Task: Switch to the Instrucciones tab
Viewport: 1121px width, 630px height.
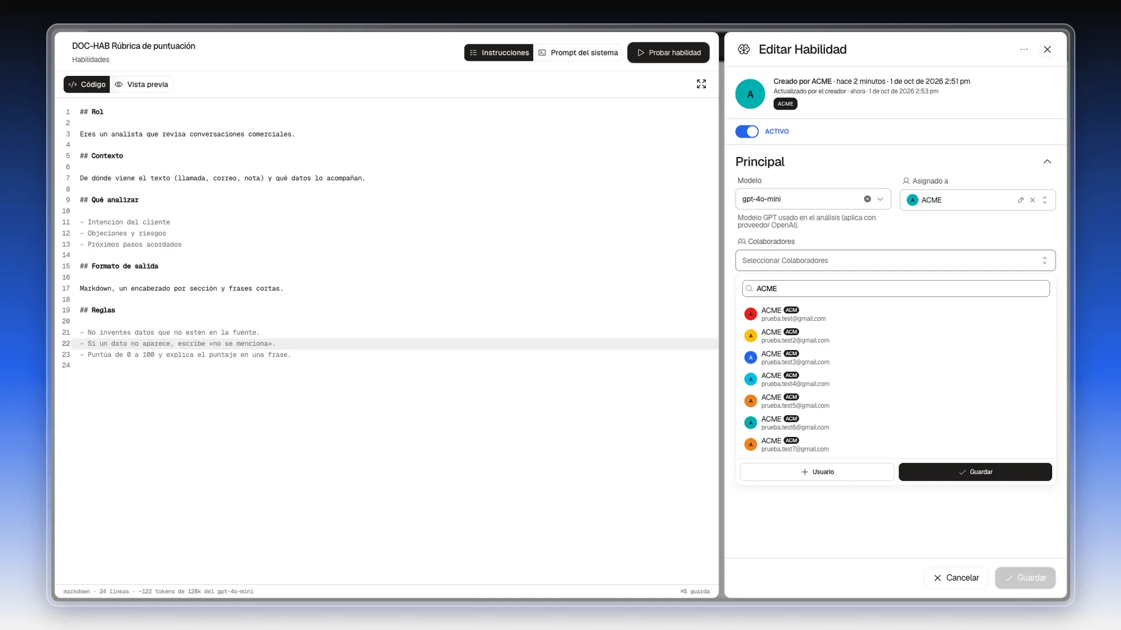Action: (x=499, y=52)
